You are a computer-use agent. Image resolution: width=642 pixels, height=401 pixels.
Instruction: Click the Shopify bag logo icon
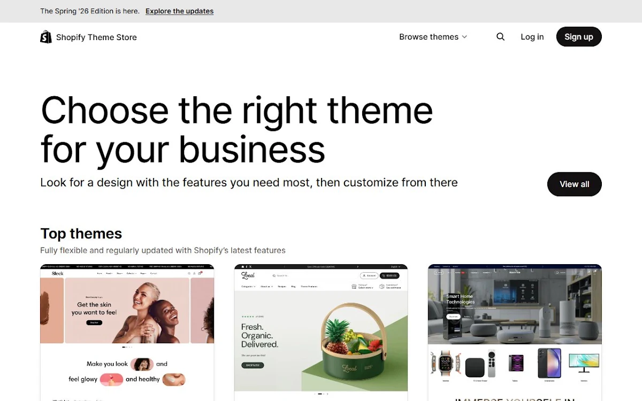46,37
